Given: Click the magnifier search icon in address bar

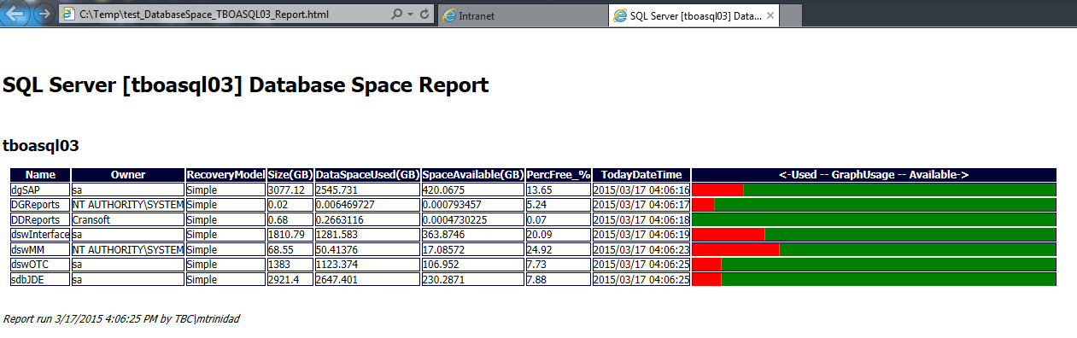Looking at the screenshot, I should click(397, 15).
